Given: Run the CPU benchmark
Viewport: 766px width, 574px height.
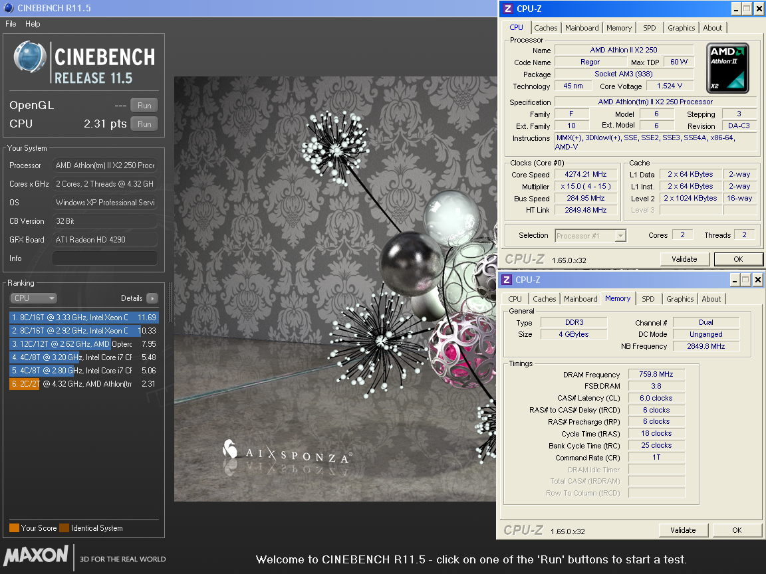Looking at the screenshot, I should 144,124.
